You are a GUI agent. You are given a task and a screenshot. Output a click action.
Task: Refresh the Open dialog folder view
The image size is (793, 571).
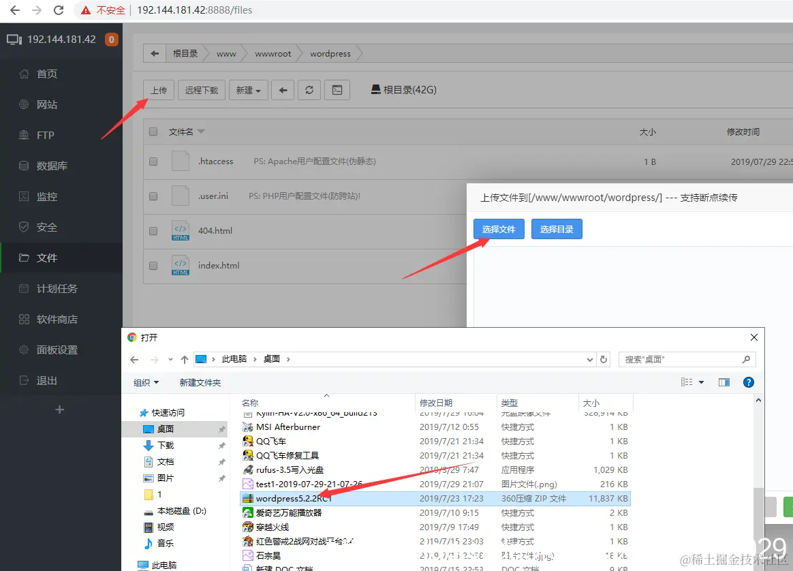coord(604,360)
